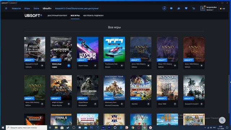Switch to Доступный контент tab
The width and height of the screenshot is (231, 130).
[x=57, y=16]
